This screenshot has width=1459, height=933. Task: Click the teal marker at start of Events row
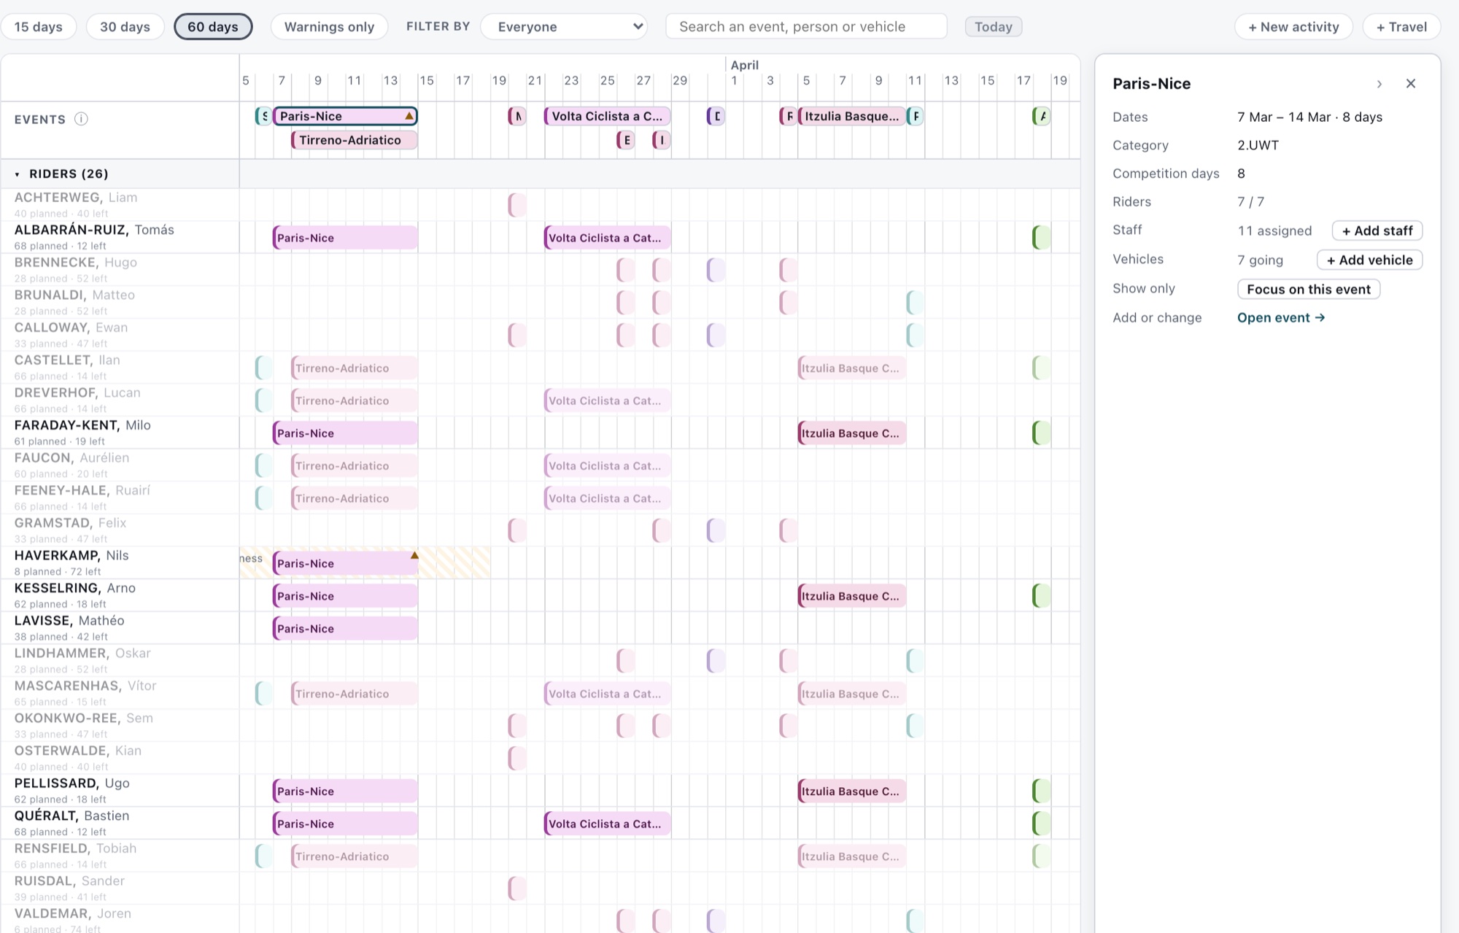point(263,116)
